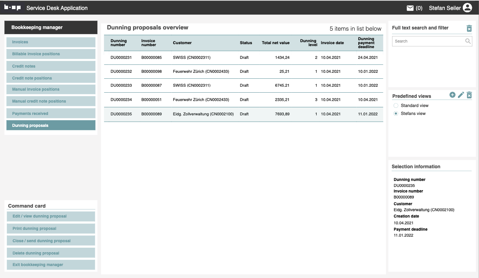Add a new predefined view

[452, 95]
